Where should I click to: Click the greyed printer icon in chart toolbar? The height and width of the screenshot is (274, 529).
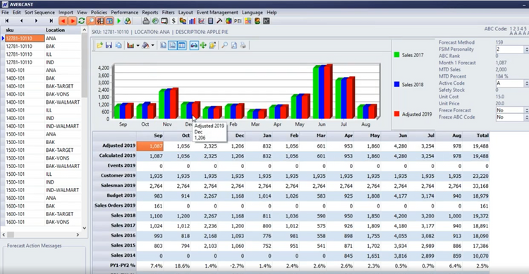tap(243, 45)
